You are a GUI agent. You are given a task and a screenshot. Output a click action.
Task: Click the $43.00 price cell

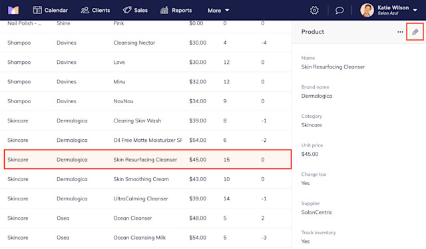click(x=198, y=179)
